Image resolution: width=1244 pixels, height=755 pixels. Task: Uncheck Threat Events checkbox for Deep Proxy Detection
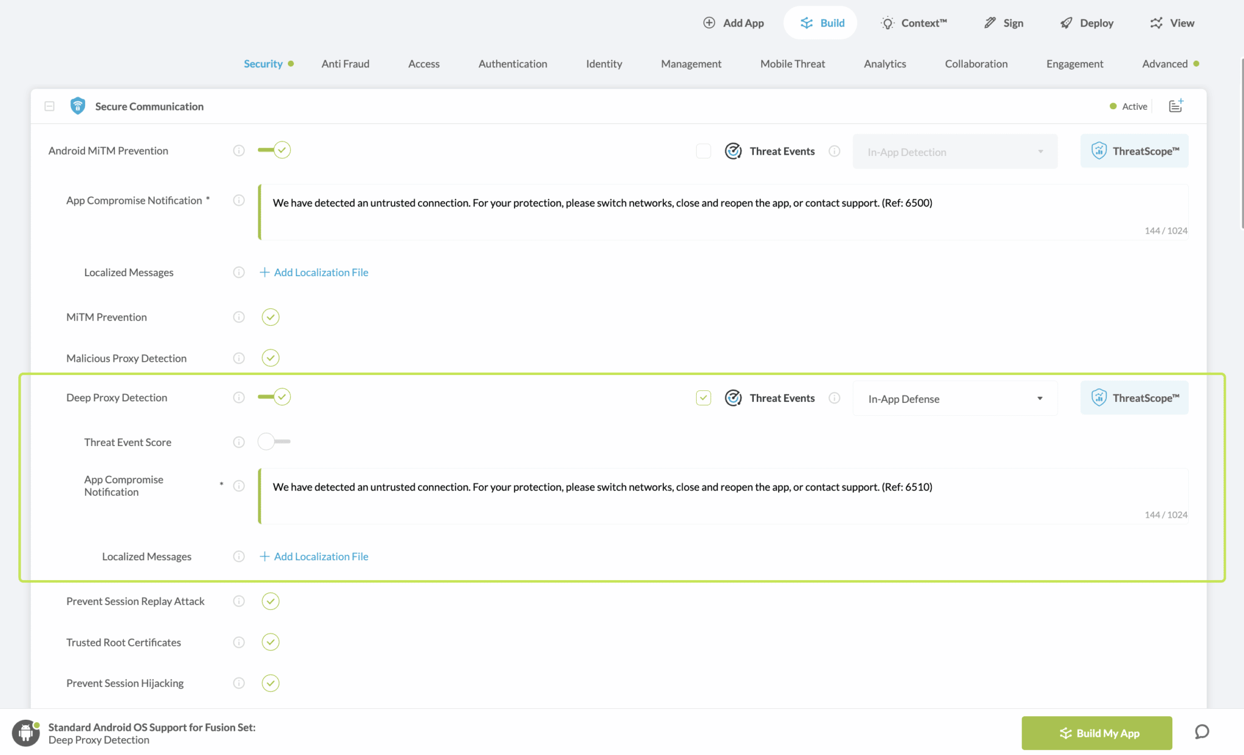[703, 398]
